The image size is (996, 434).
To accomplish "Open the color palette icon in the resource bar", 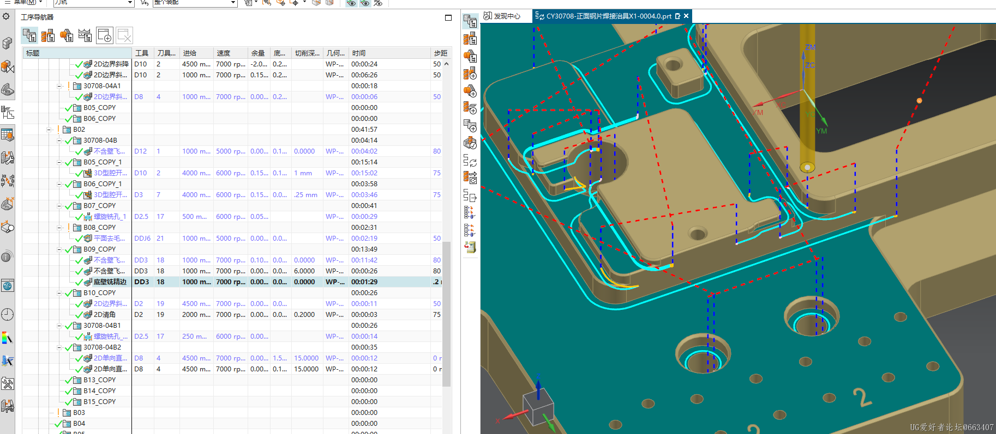I will coord(7,338).
